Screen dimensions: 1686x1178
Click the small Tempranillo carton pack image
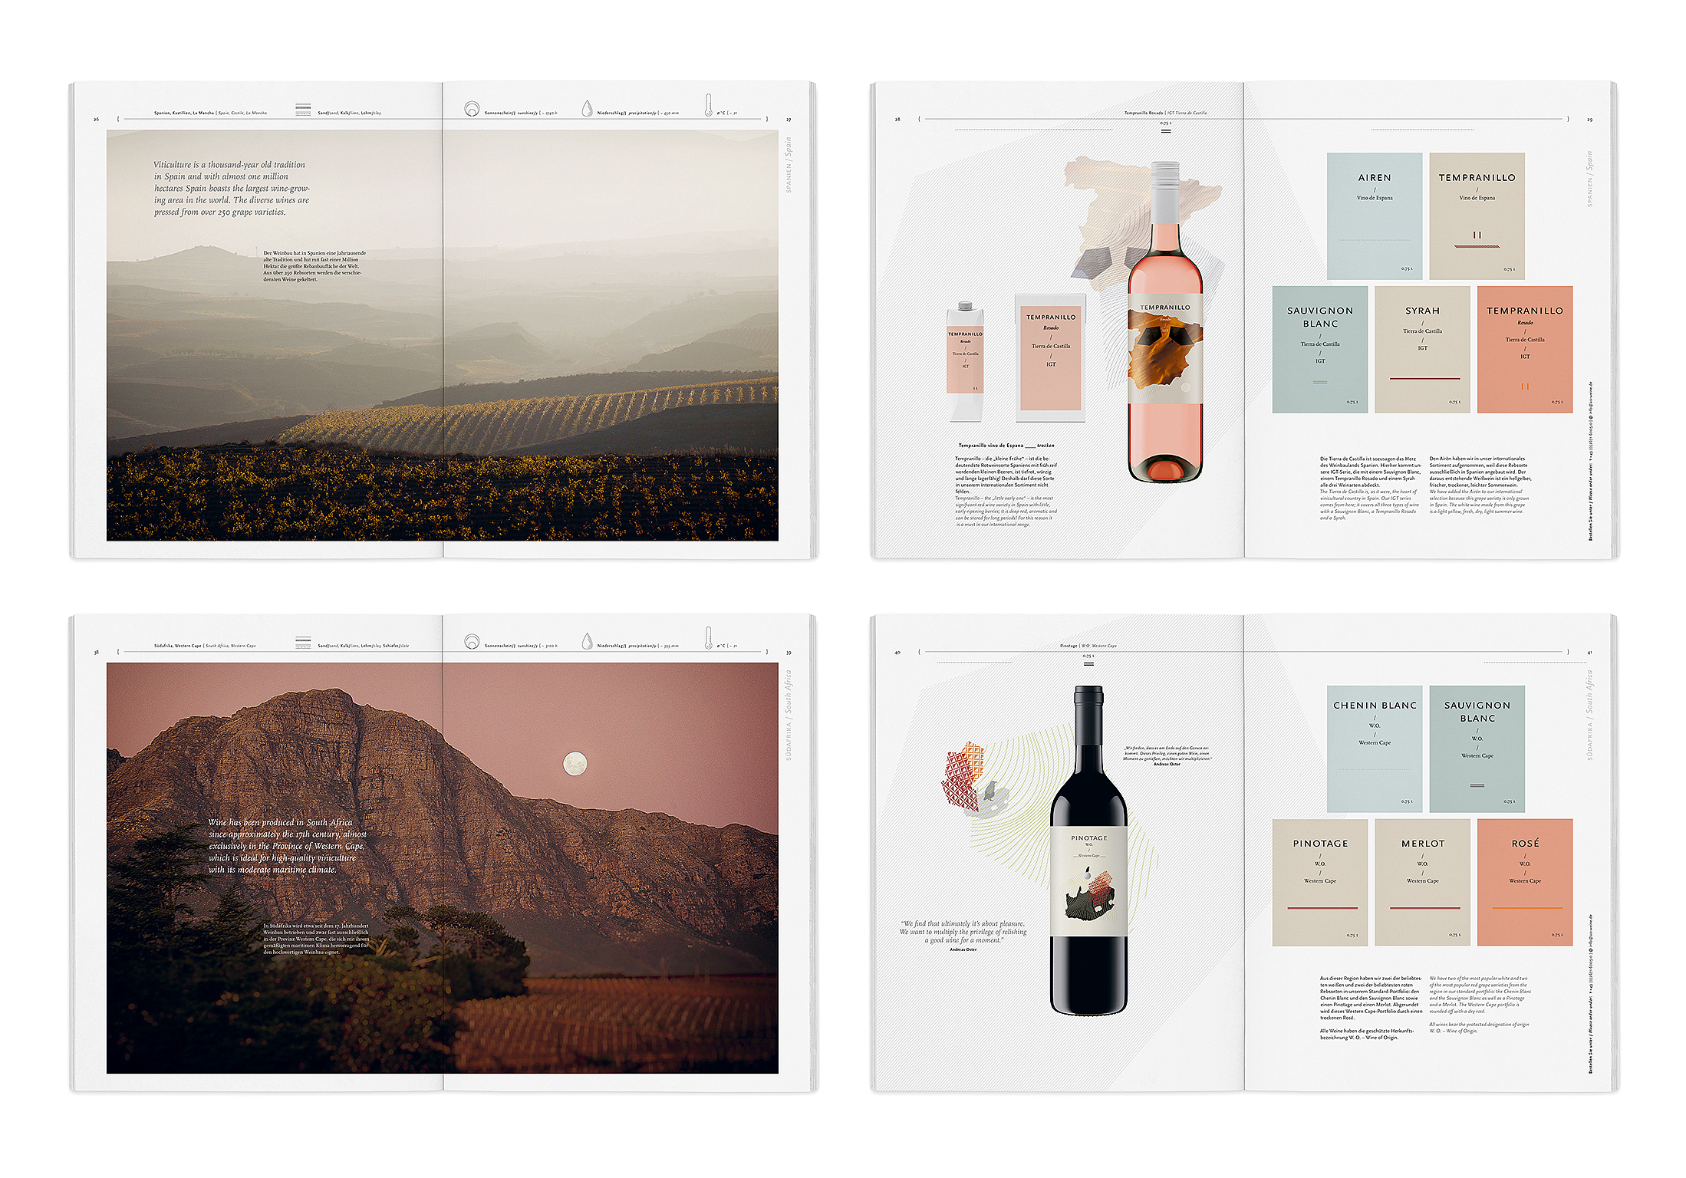coord(965,360)
